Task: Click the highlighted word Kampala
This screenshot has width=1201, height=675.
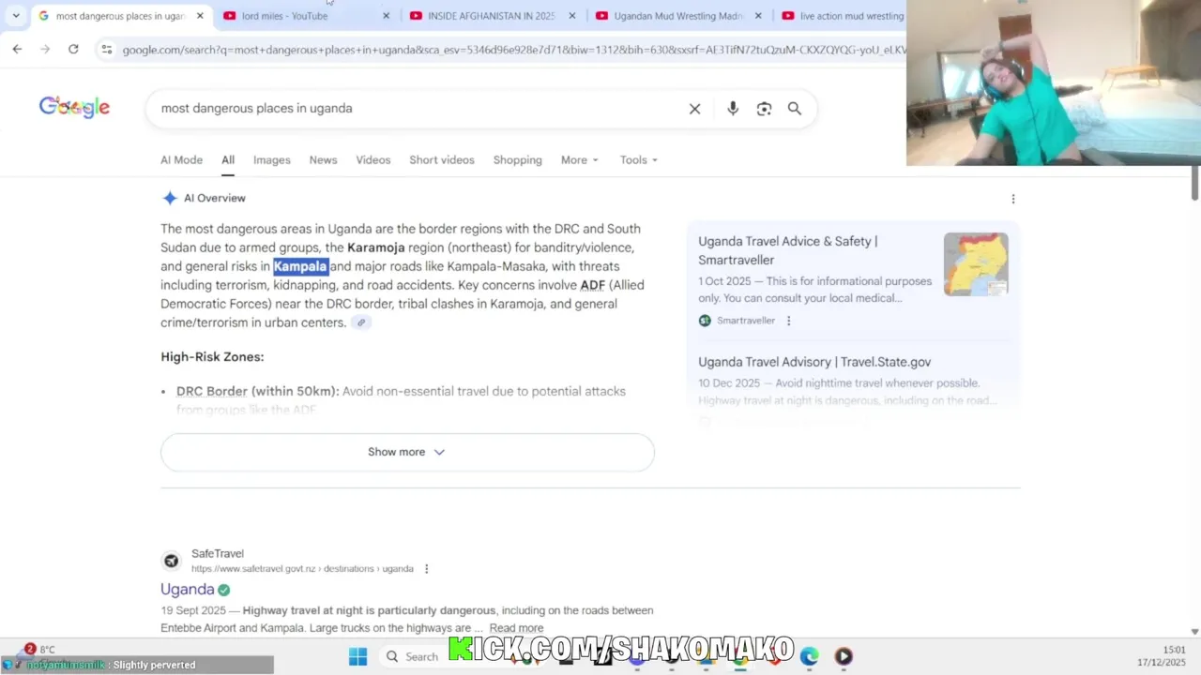Action: 300,266
